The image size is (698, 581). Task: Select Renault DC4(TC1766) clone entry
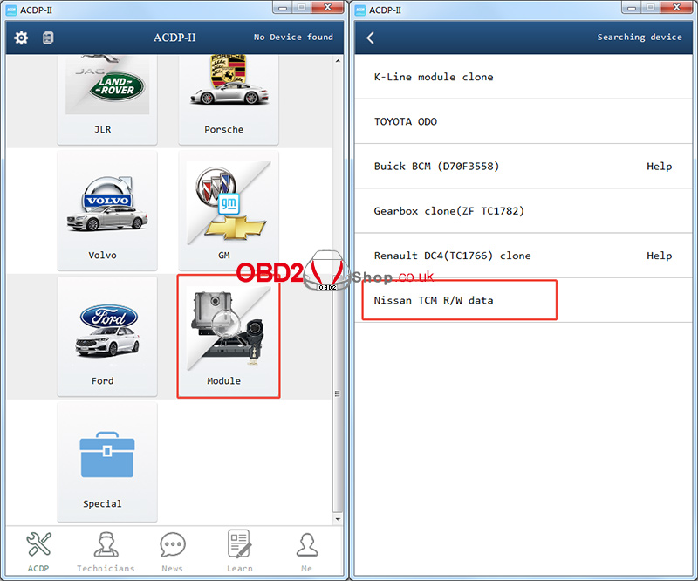523,256
